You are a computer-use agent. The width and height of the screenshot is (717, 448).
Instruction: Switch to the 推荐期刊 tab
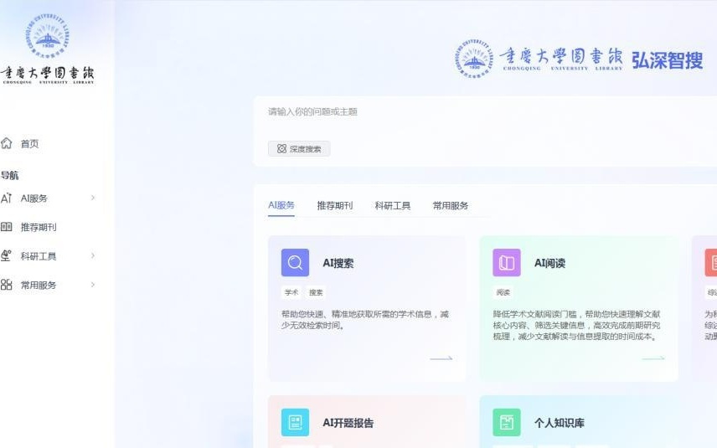click(335, 206)
